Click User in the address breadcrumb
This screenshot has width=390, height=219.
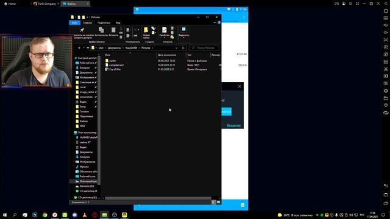point(101,48)
